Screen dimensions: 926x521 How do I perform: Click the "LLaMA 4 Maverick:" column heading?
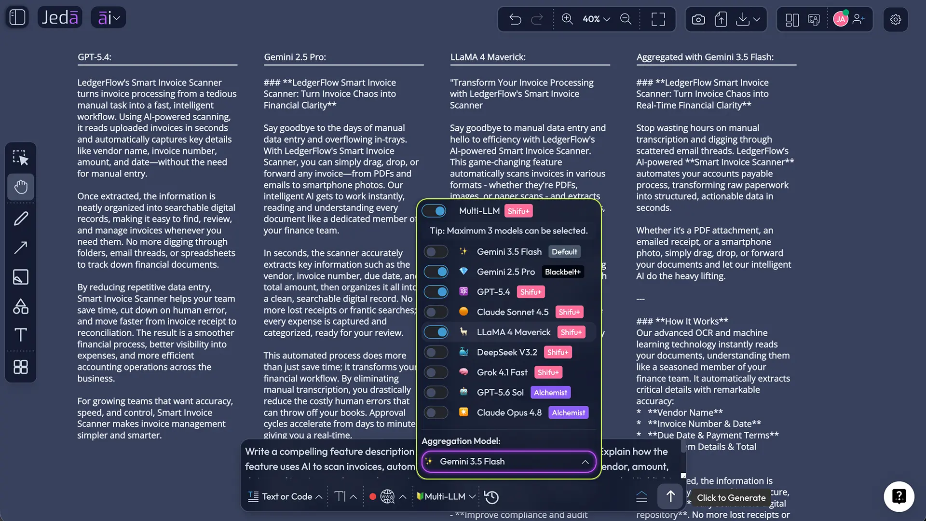(x=488, y=57)
